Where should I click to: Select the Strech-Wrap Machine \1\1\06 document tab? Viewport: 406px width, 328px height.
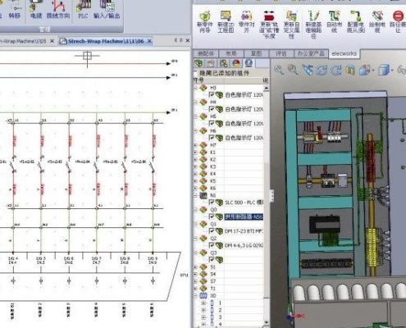point(106,41)
